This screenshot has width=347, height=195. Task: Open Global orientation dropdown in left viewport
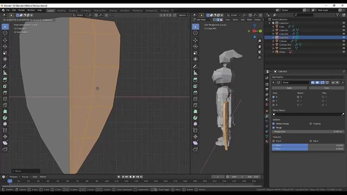point(80,15)
